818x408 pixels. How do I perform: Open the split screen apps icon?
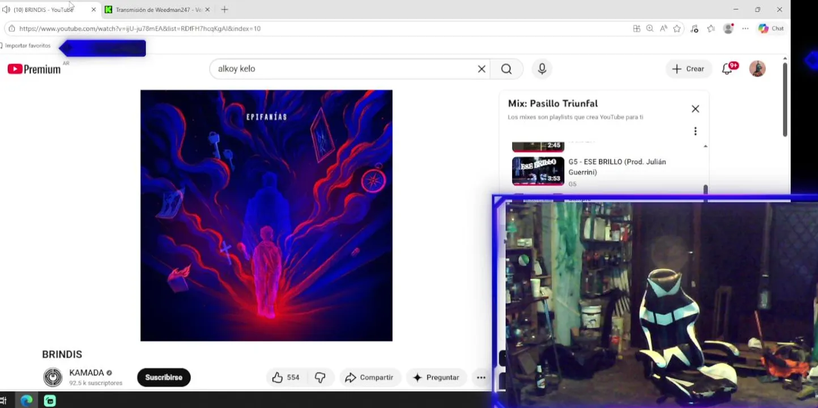pyautogui.click(x=637, y=28)
